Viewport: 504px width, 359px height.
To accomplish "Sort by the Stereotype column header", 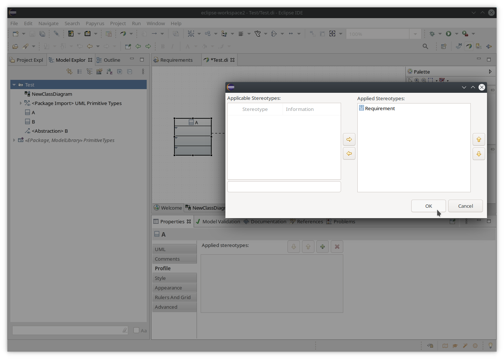I will pyautogui.click(x=255, y=109).
